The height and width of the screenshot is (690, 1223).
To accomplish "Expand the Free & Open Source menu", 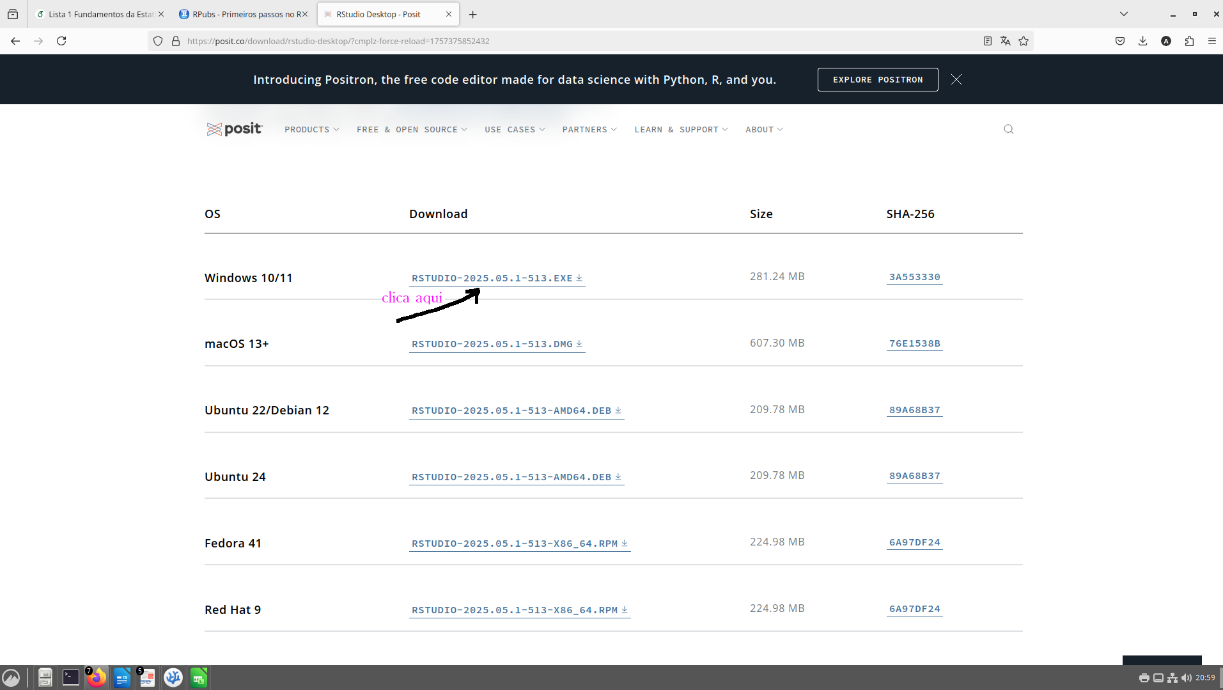I will 412,130.
